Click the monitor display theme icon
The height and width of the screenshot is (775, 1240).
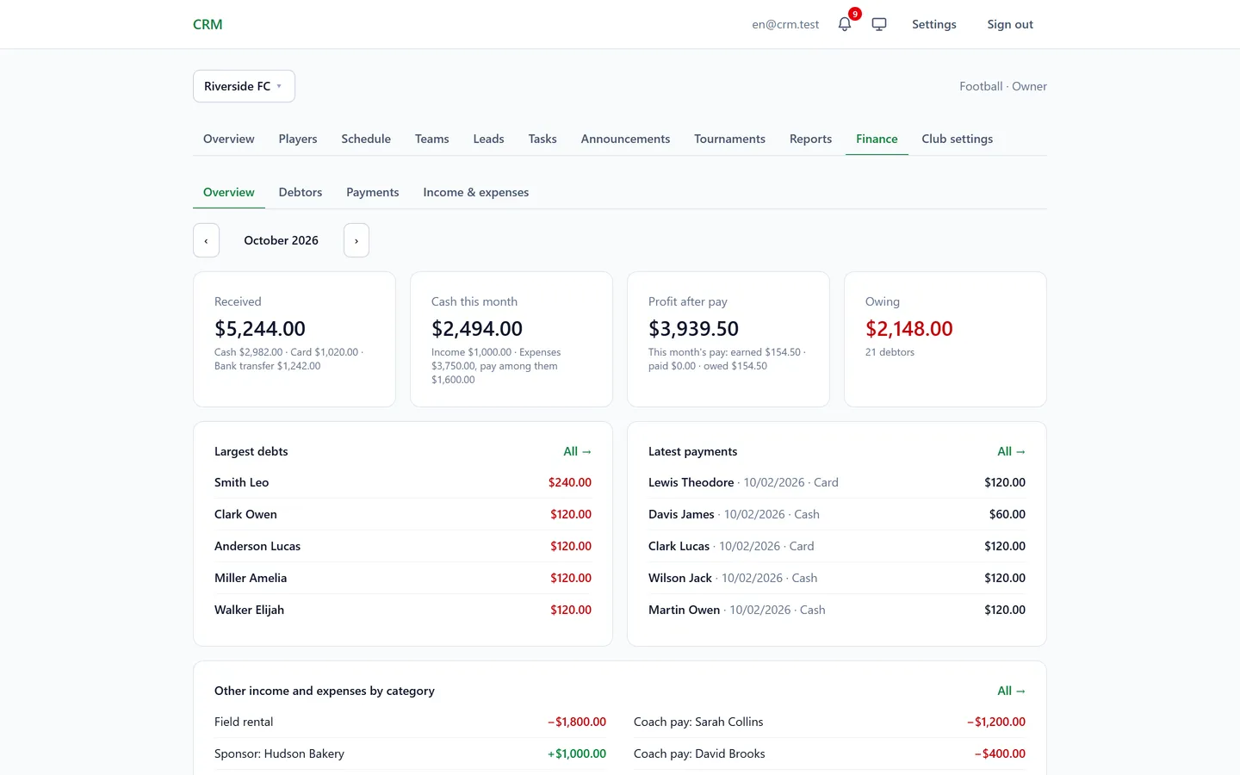click(x=879, y=24)
